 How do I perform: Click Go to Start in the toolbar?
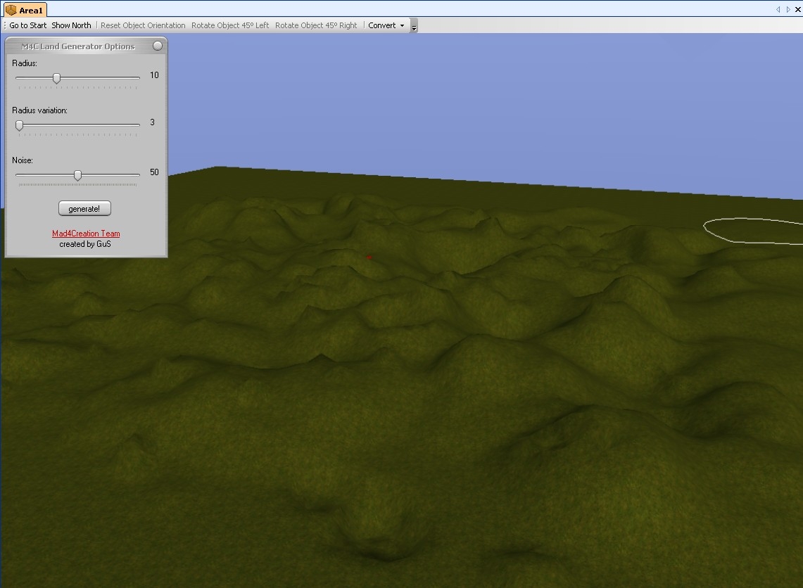click(28, 25)
